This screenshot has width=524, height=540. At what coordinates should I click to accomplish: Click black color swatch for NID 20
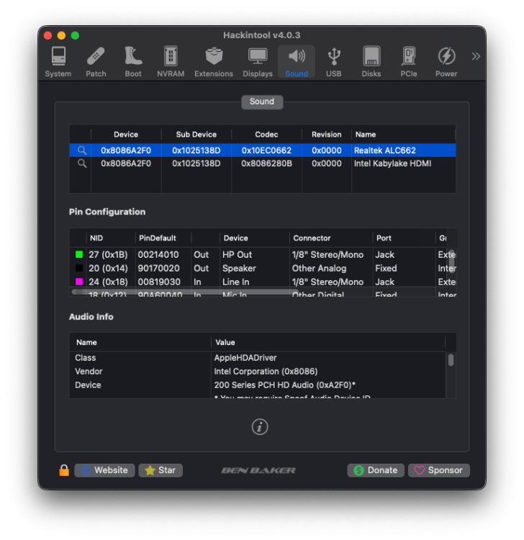[79, 269]
